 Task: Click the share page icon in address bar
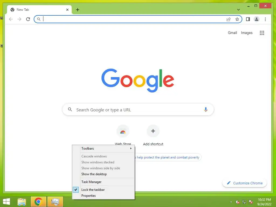pyautogui.click(x=229, y=19)
